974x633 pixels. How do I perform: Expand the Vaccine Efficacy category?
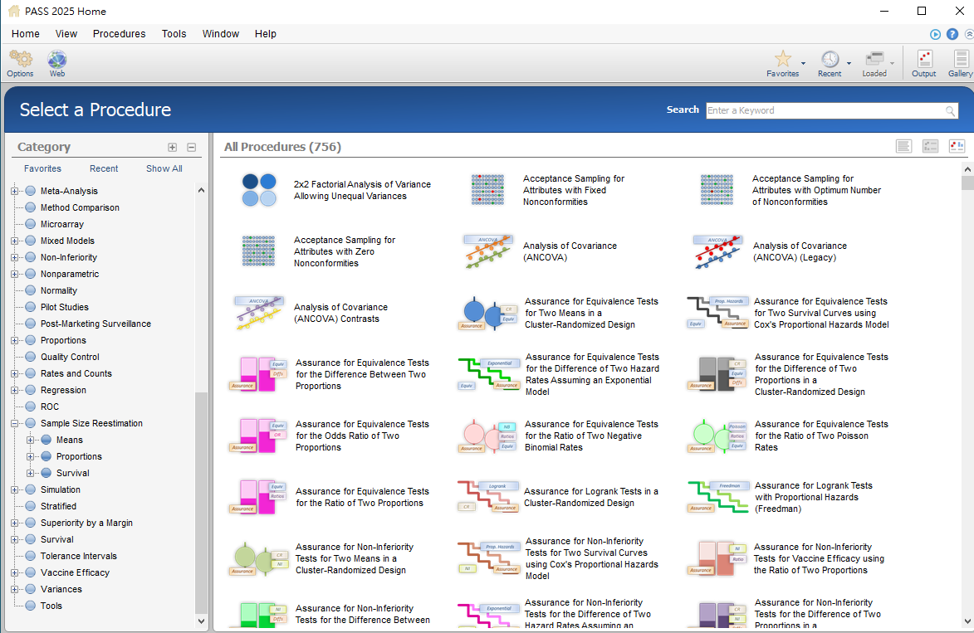pos(14,572)
